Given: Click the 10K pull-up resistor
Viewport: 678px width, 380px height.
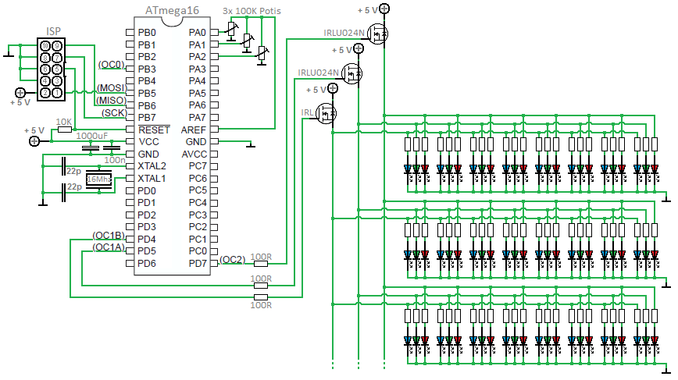Looking at the screenshot, I should 64,129.
